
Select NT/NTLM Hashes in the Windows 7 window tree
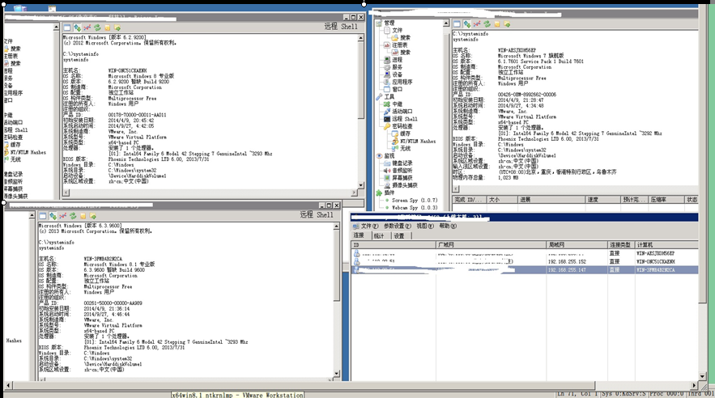pyautogui.click(x=418, y=142)
